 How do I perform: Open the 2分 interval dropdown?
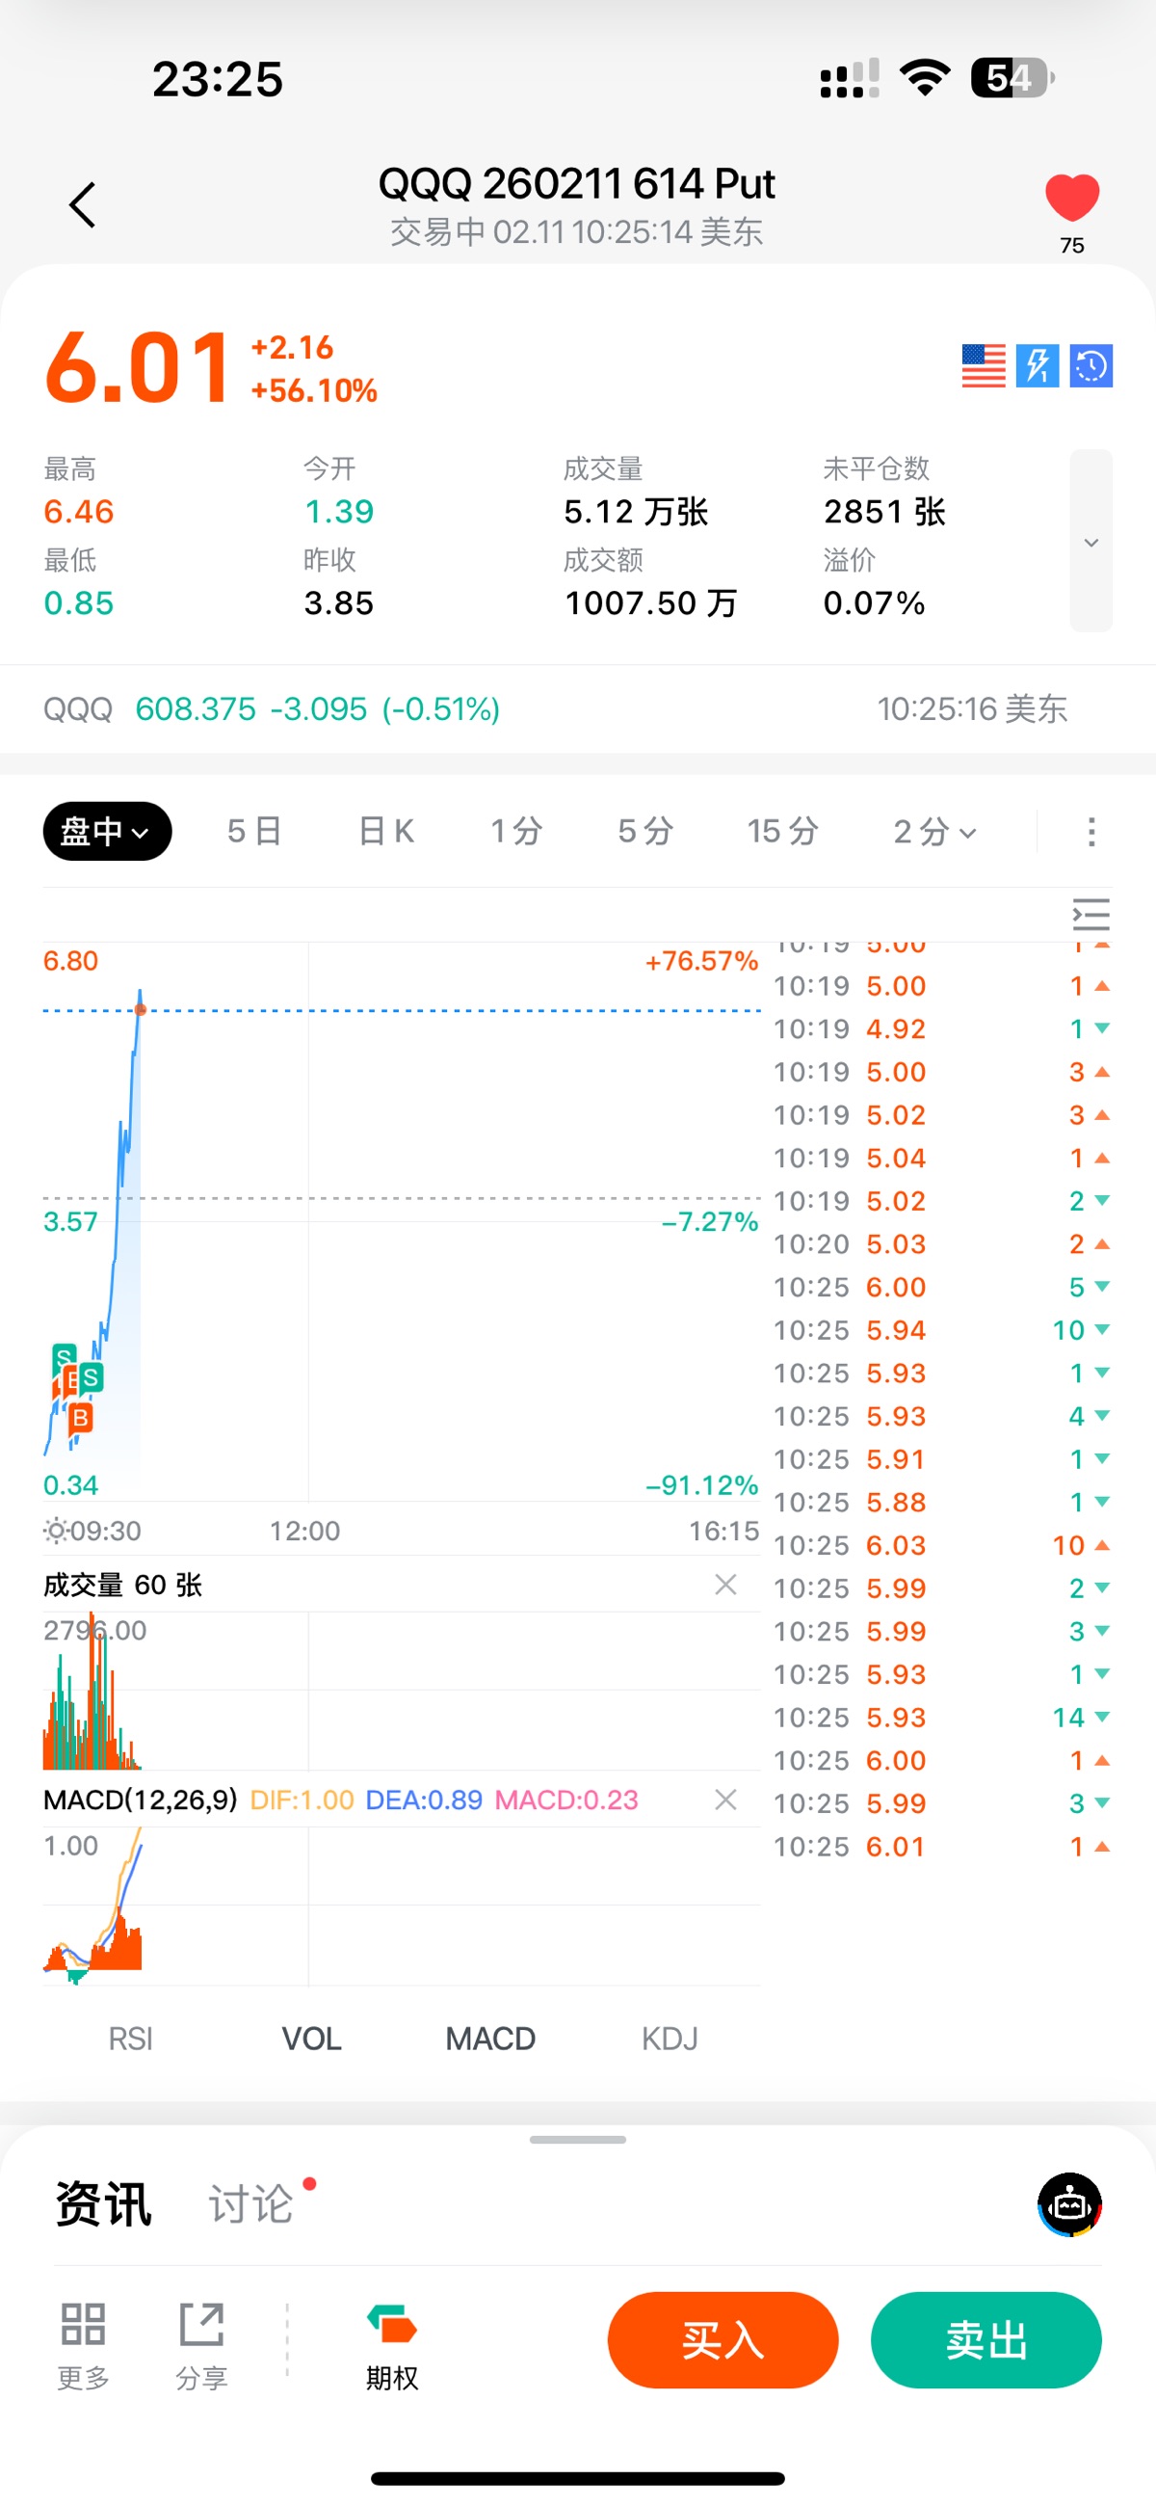click(934, 831)
